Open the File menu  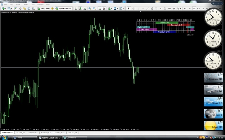click(x=5, y=5)
